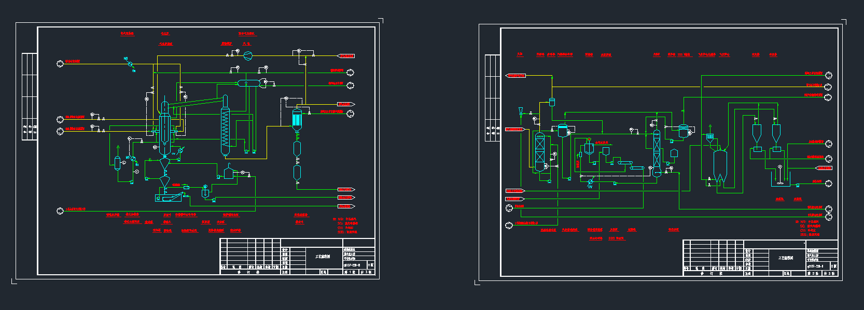Click the left packed column with X sections
Image resolution: width=864 pixels, height=310 pixels.
pyautogui.click(x=540, y=152)
